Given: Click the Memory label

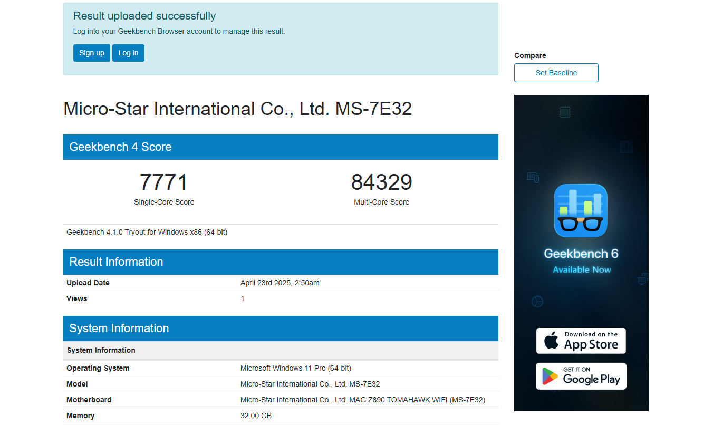Looking at the screenshot, I should pos(81,416).
